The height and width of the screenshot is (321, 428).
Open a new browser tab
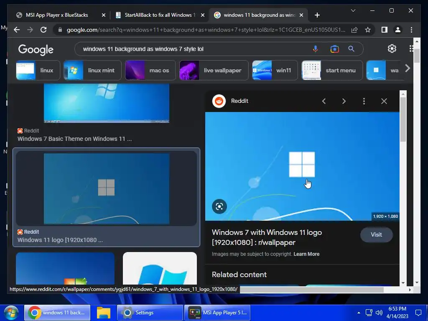pyautogui.click(x=317, y=15)
